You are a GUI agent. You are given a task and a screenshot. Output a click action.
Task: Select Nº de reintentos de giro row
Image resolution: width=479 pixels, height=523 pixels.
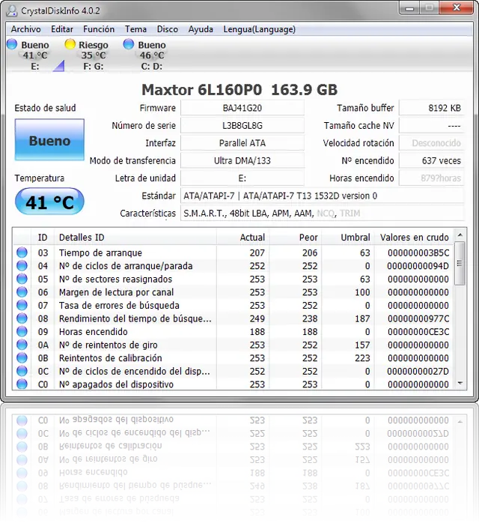[234, 345]
